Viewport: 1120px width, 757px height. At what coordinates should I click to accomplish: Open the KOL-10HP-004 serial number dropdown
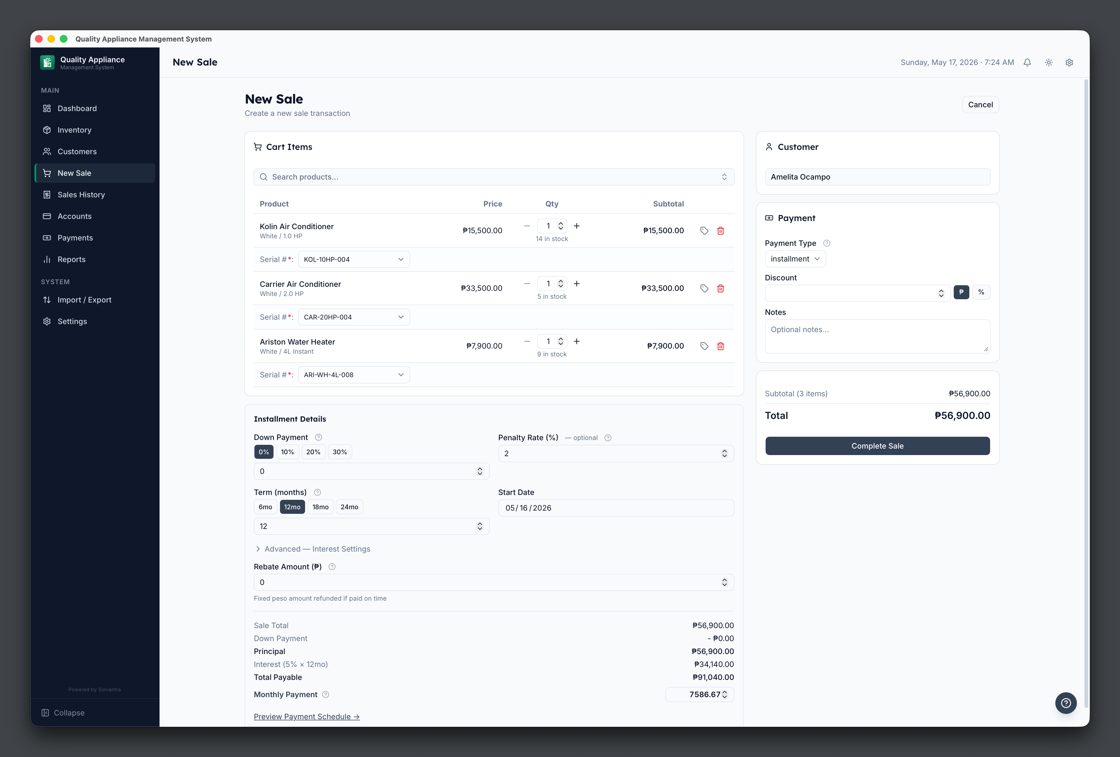pyautogui.click(x=354, y=259)
